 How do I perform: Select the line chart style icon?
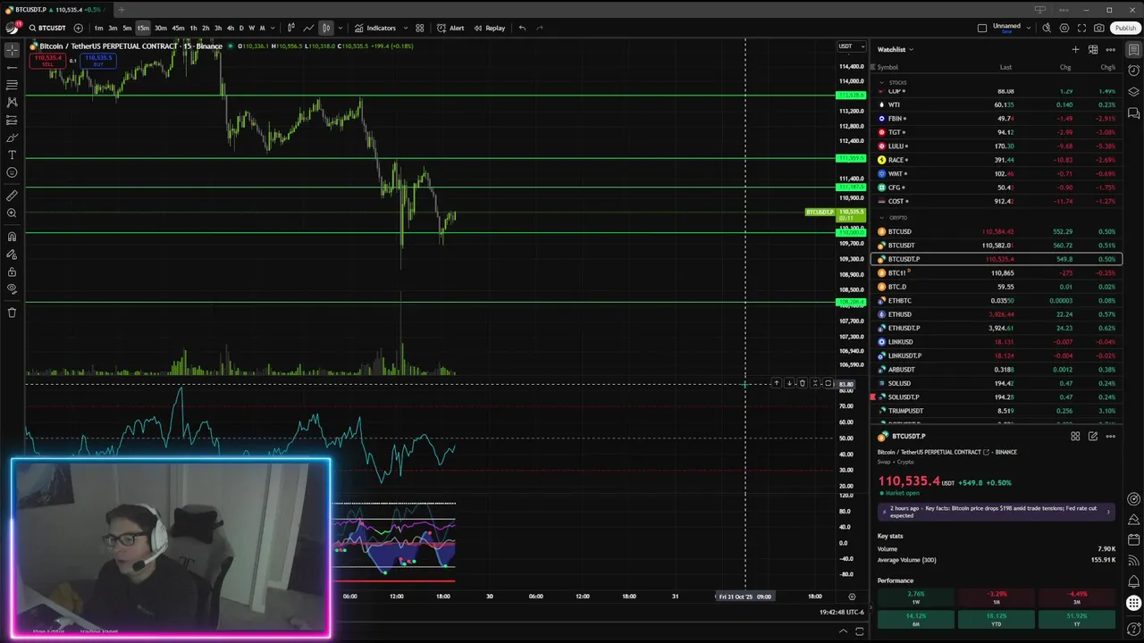[308, 28]
